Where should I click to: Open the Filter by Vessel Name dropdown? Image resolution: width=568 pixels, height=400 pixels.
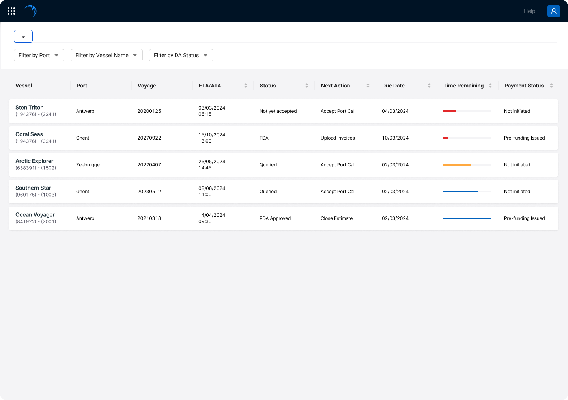106,55
